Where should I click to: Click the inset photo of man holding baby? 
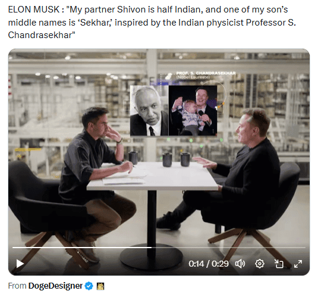pyautogui.click(x=193, y=111)
